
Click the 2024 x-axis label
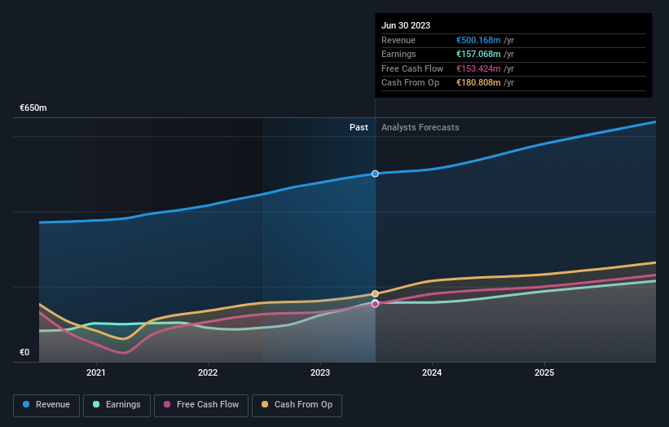pyautogui.click(x=432, y=372)
